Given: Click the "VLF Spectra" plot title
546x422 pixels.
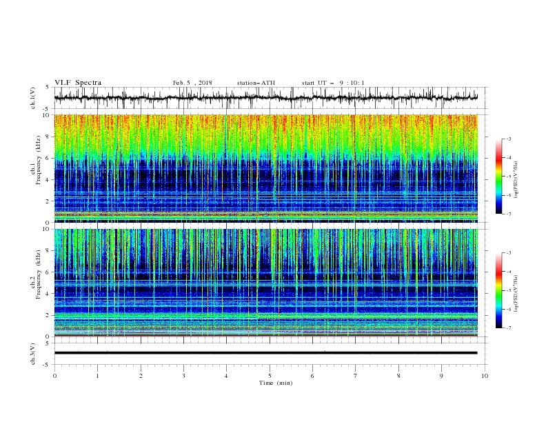Looking at the screenshot, I should coord(78,83).
